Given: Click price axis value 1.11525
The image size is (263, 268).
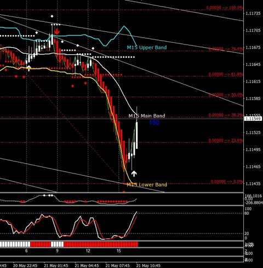Looking at the screenshot, I should click(253, 132).
